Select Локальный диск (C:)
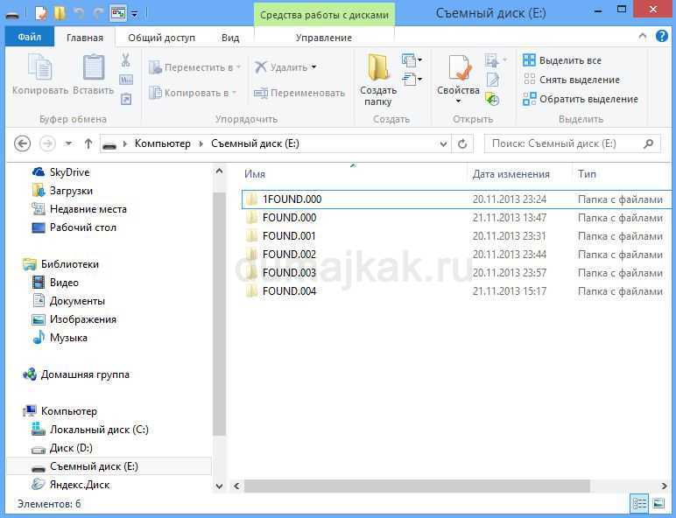 coord(90,430)
